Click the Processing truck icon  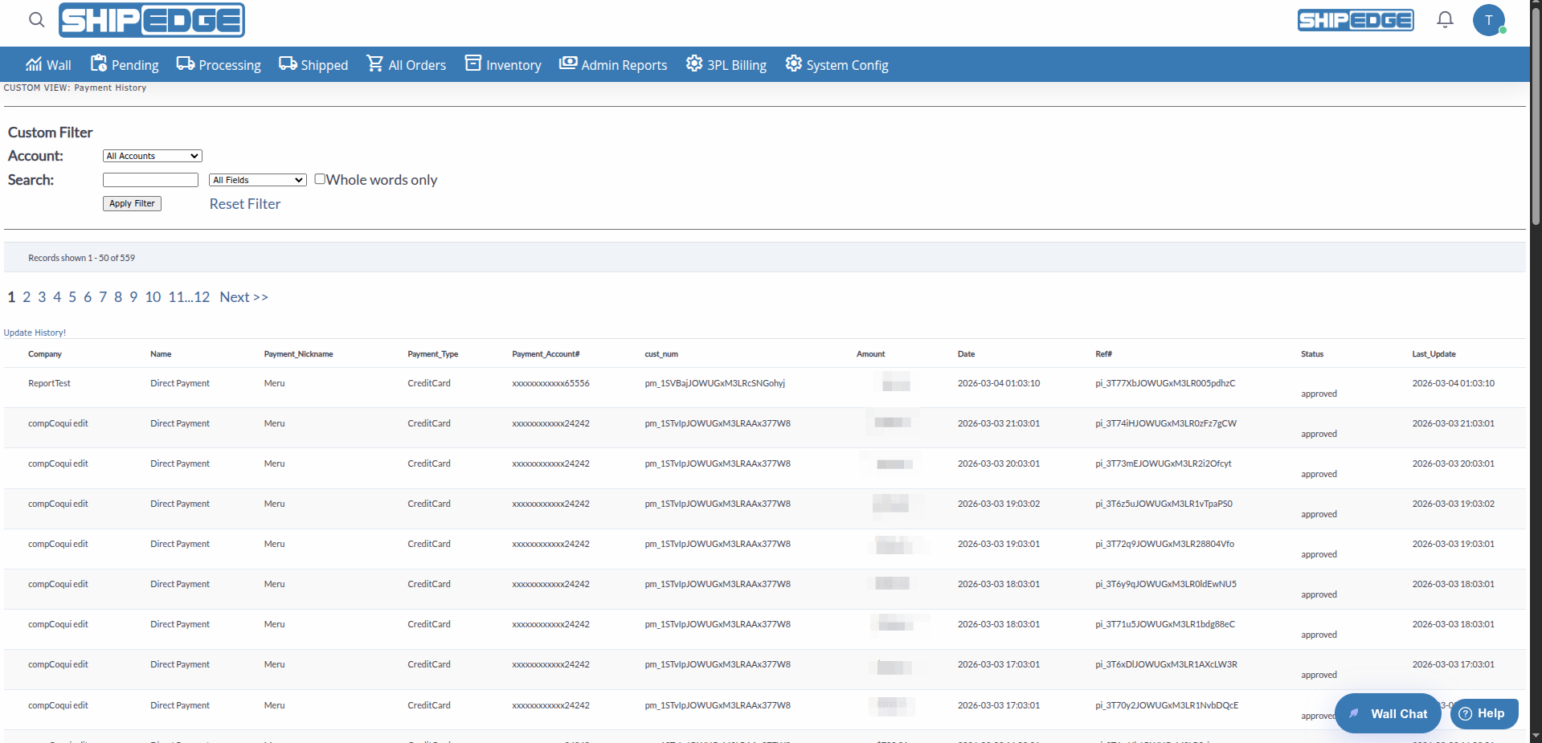[186, 63]
